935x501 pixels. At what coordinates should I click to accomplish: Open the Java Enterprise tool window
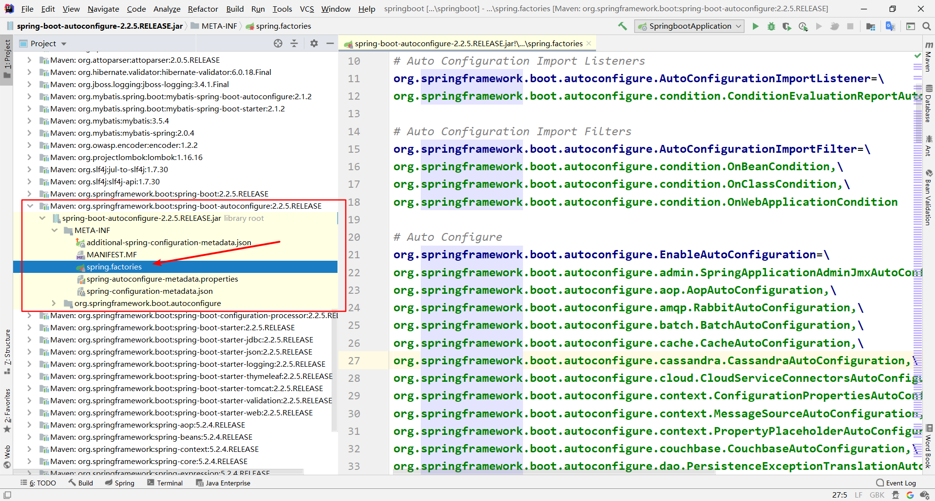[x=223, y=483]
